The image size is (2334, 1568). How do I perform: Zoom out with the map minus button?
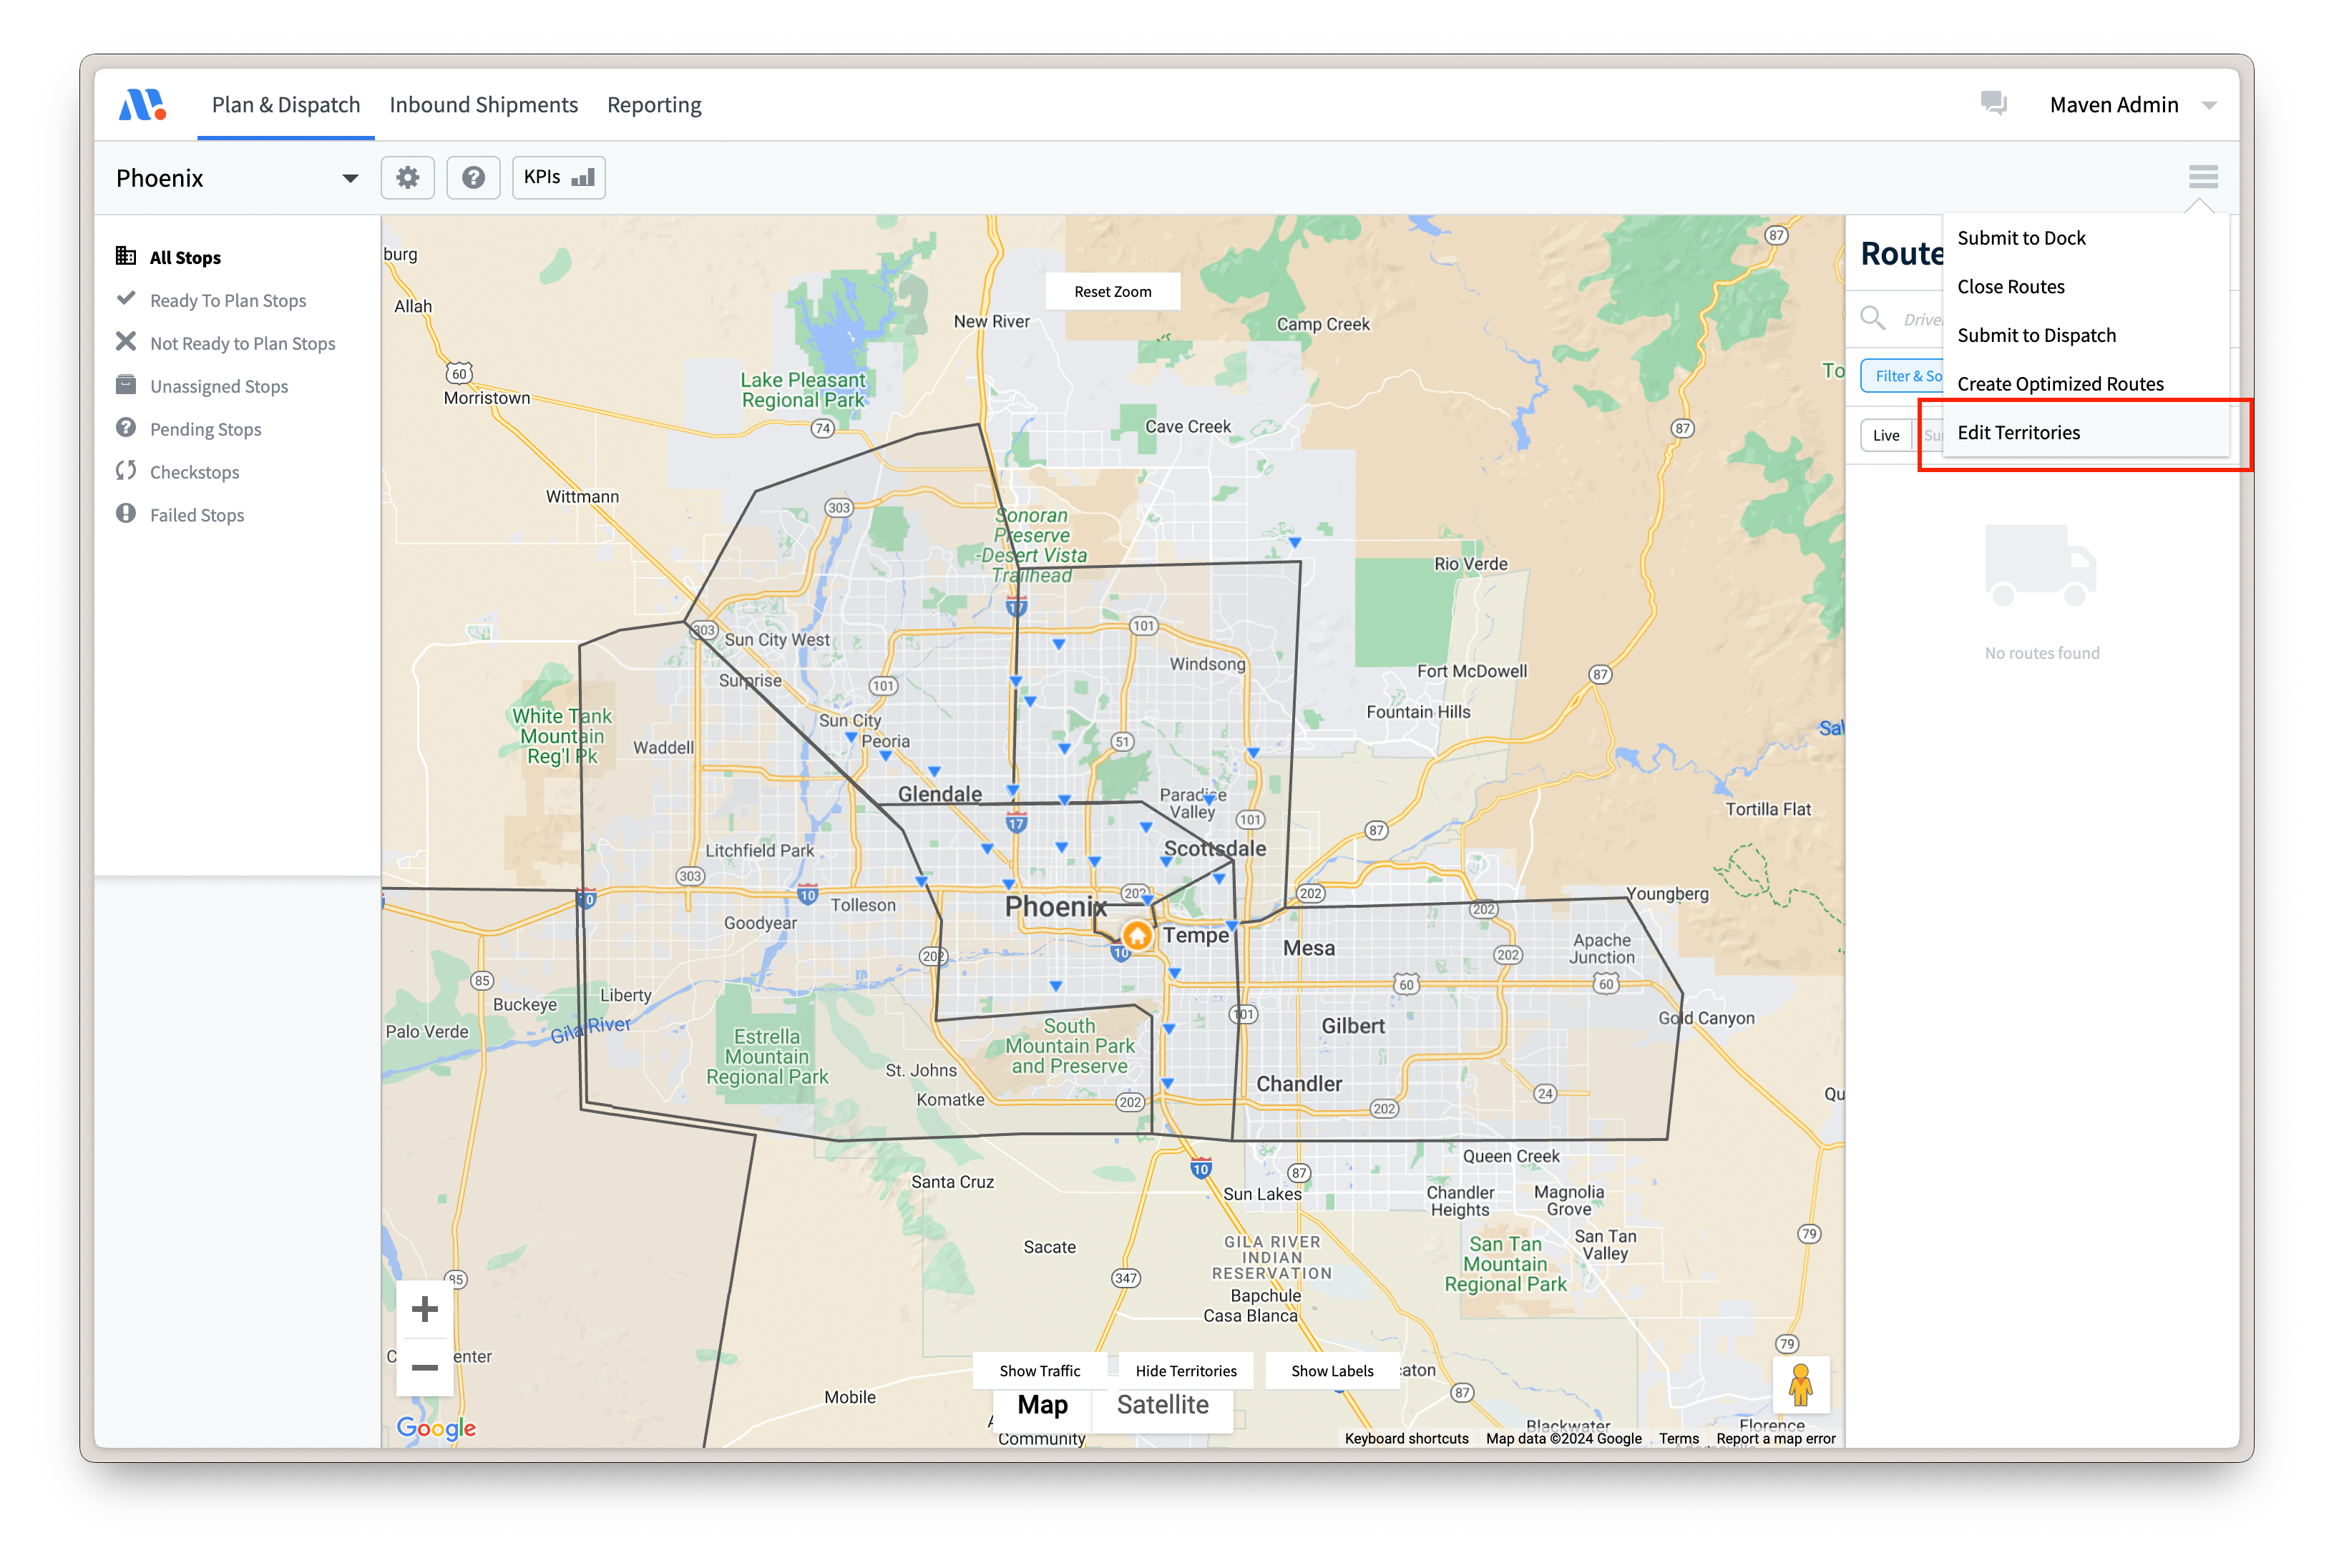[425, 1367]
